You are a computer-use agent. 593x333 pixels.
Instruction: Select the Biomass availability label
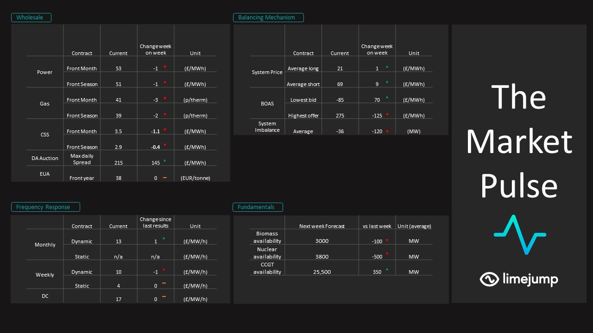tap(267, 237)
